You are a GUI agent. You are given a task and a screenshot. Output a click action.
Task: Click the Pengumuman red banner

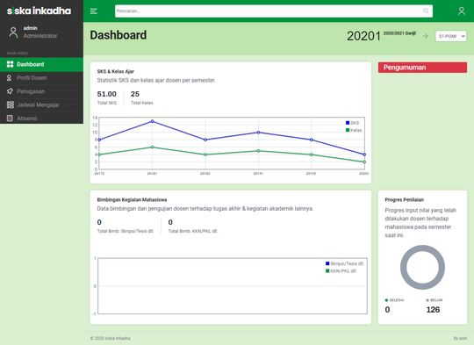click(x=422, y=68)
